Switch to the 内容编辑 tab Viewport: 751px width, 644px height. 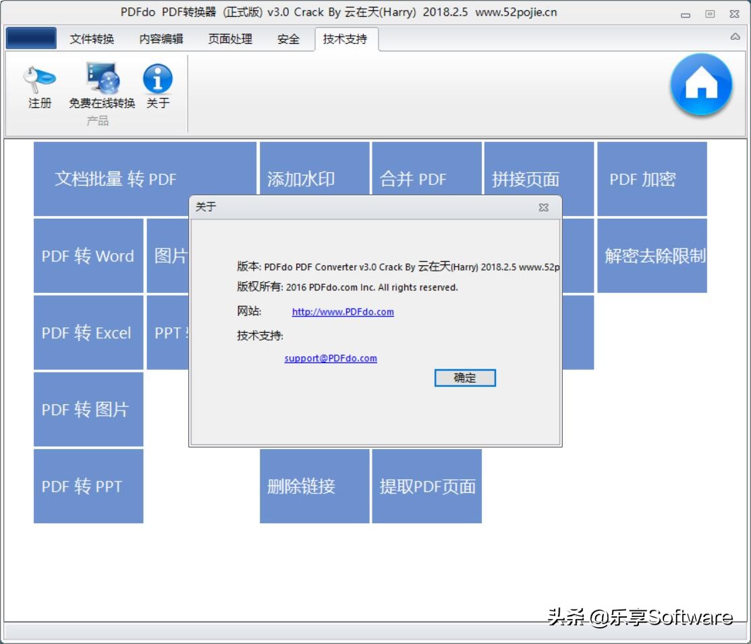pyautogui.click(x=162, y=39)
